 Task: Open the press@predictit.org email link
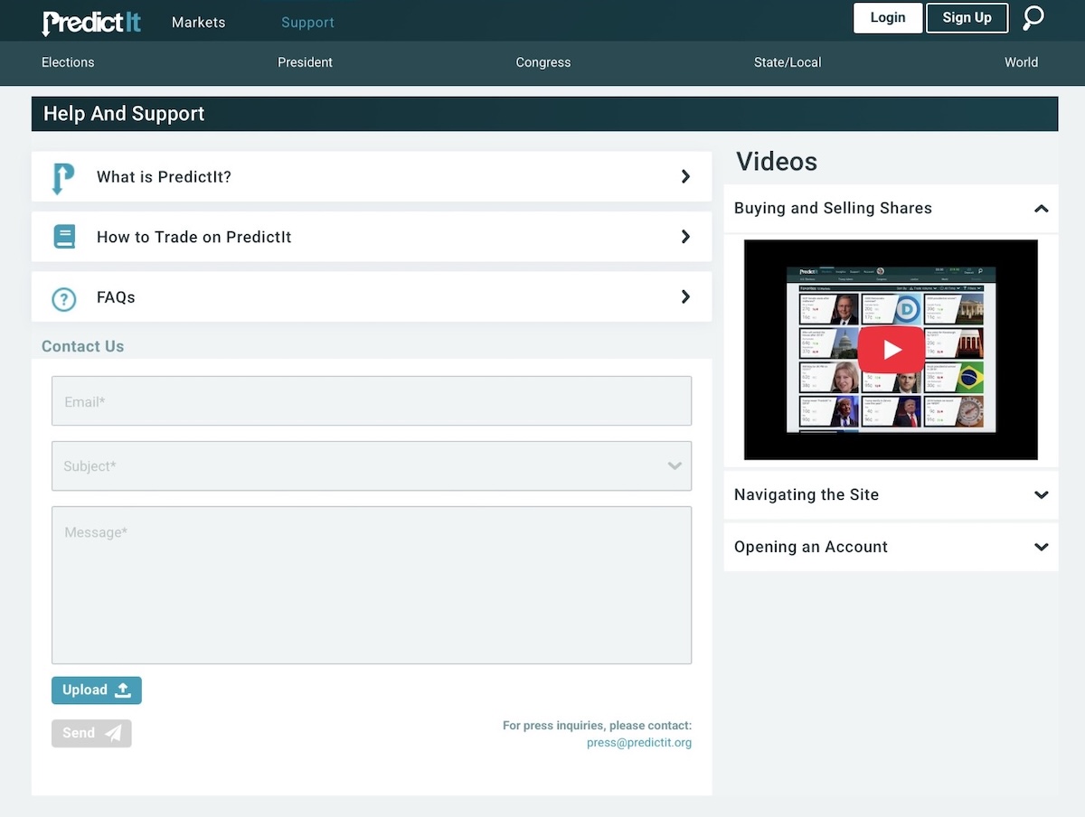point(639,743)
